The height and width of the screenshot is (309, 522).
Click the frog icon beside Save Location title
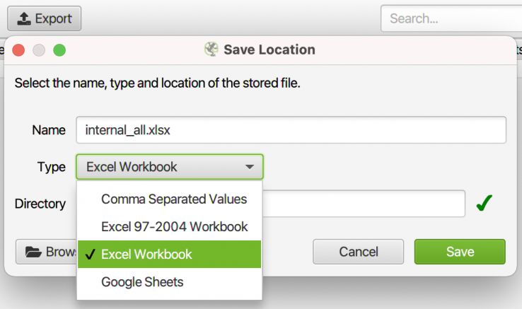coord(211,50)
